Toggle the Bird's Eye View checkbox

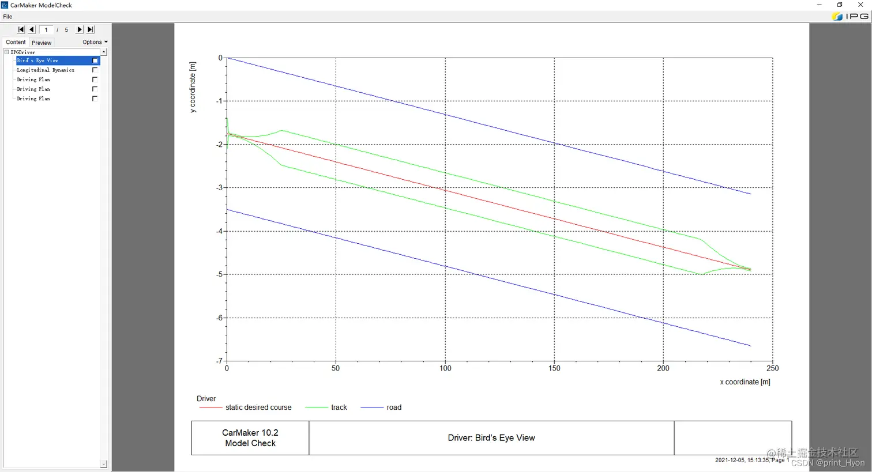(95, 61)
